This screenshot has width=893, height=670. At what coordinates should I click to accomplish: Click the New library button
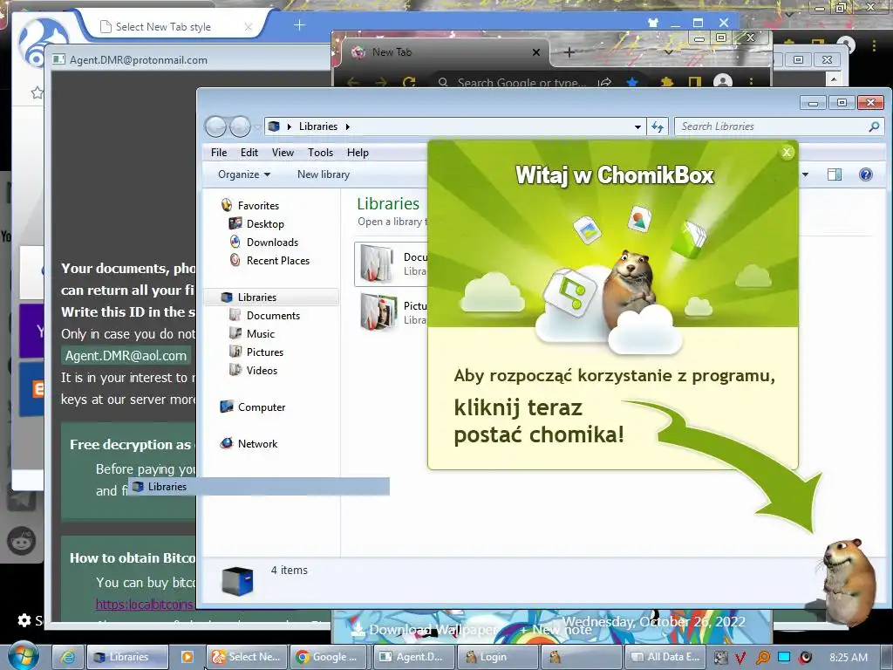point(323,174)
